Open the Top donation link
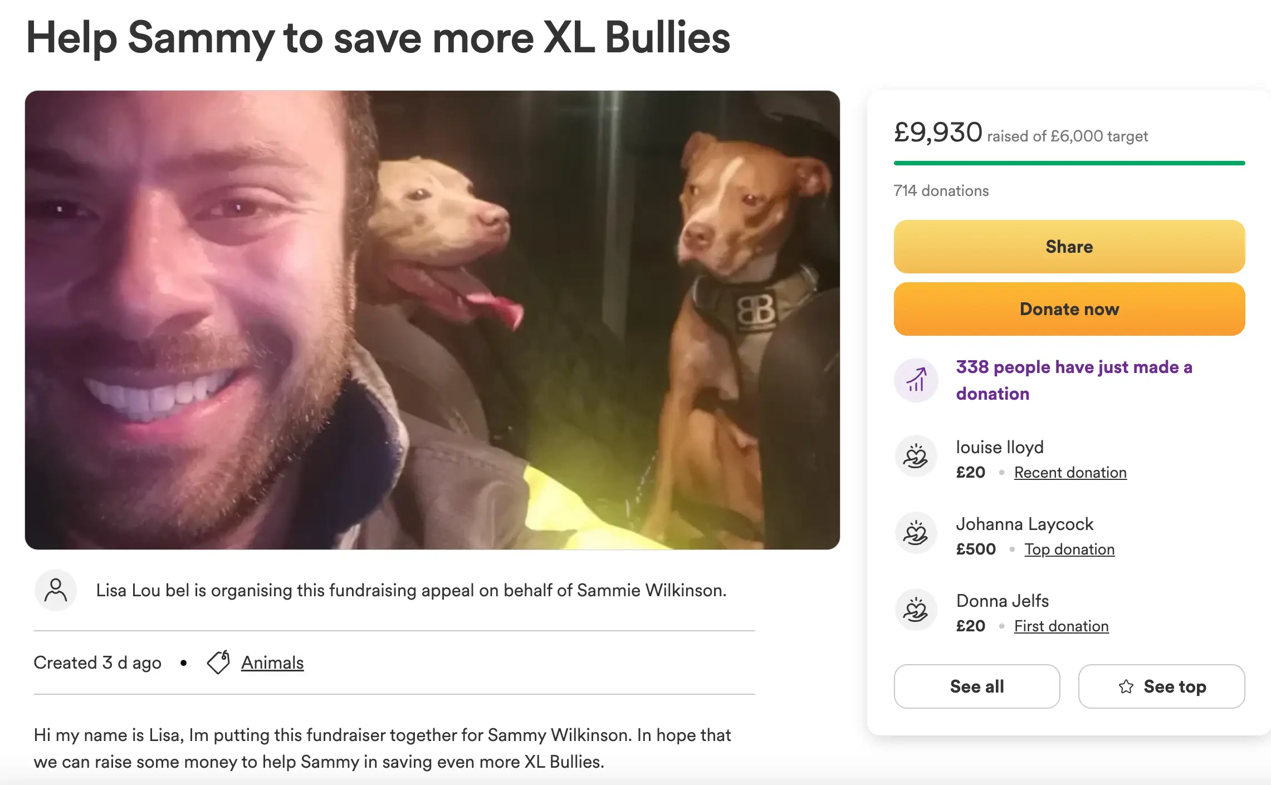This screenshot has height=785, width=1271. click(x=1069, y=549)
